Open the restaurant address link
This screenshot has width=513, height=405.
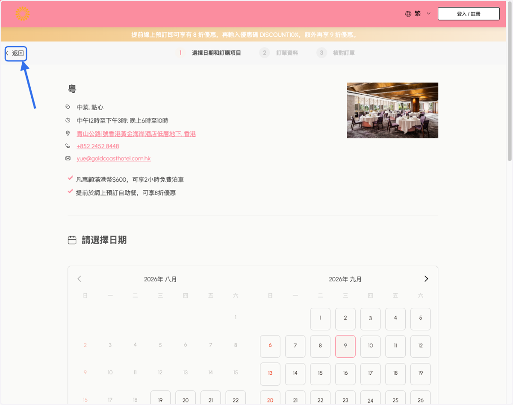click(x=136, y=134)
